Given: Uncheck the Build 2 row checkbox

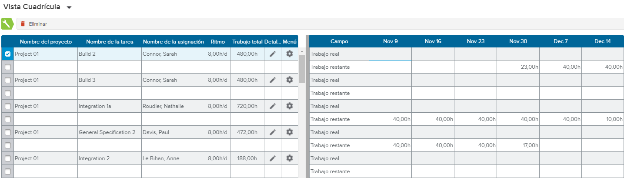Looking at the screenshot, I should [x=8, y=54].
